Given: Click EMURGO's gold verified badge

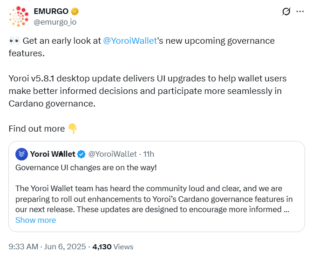Looking at the screenshot, I should coord(73,11).
